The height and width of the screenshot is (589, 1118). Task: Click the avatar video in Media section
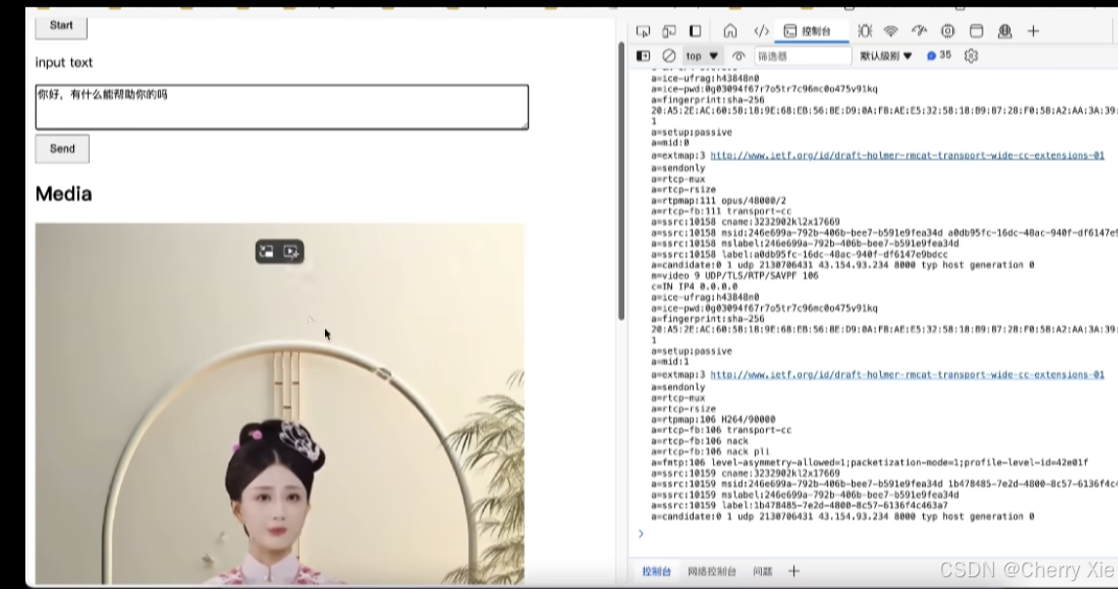279,404
